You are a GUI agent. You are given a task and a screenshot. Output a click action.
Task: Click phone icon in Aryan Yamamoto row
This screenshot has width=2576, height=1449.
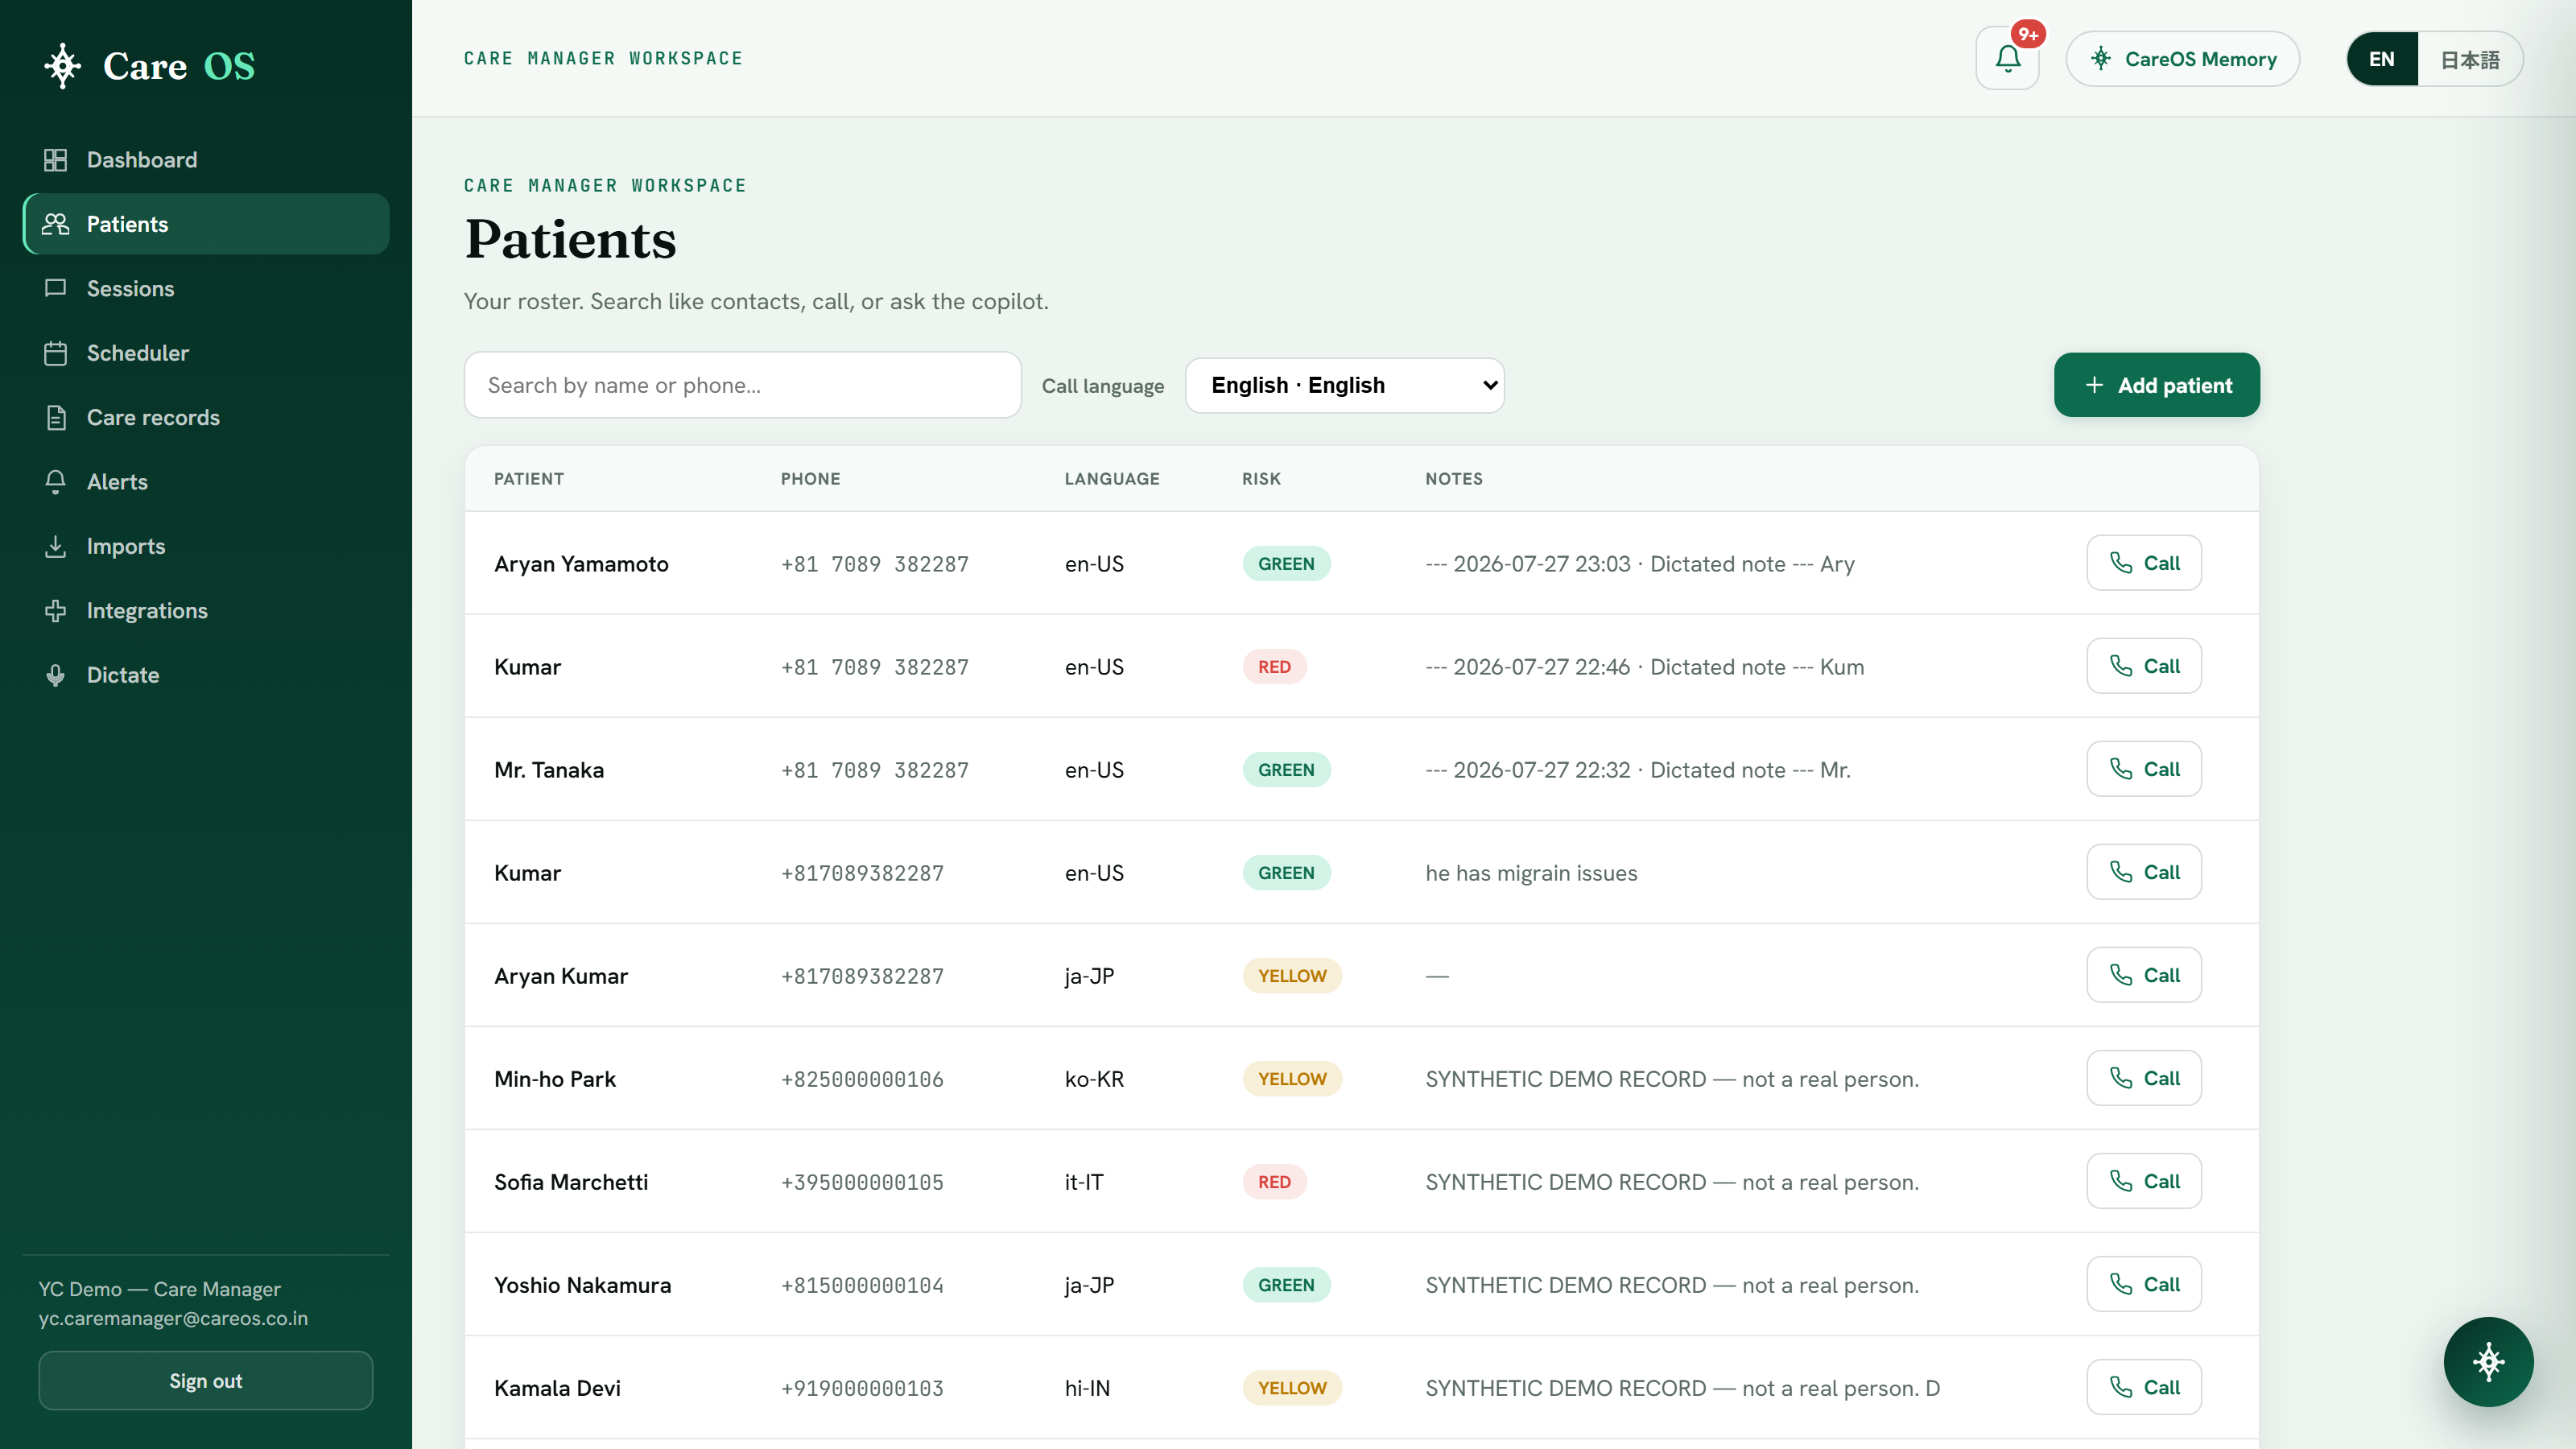(x=2121, y=563)
